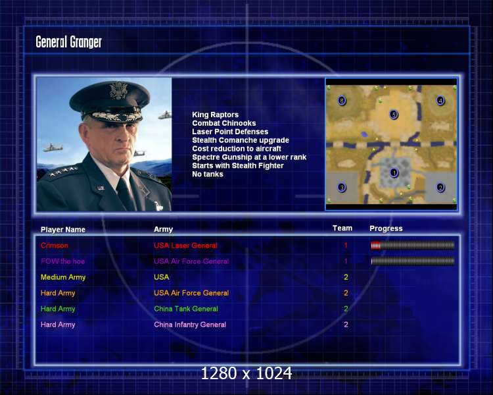
Task: Select player name 'Crimson'
Action: click(x=55, y=246)
